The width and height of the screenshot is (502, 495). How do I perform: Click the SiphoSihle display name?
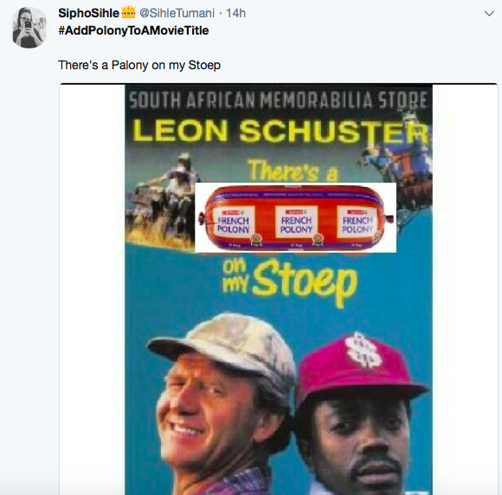88,13
